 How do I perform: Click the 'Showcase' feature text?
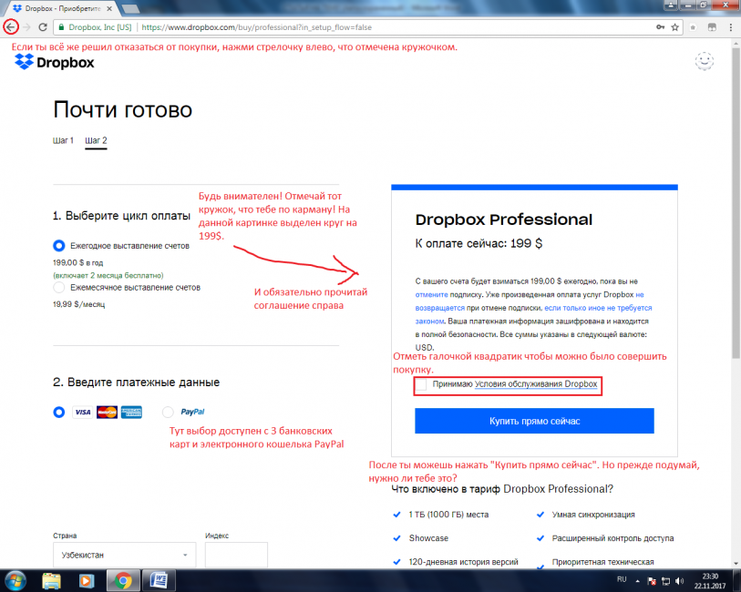(428, 538)
